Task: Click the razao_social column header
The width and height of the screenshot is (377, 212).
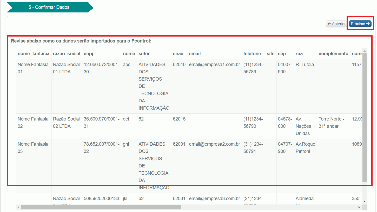Action: (x=67, y=54)
